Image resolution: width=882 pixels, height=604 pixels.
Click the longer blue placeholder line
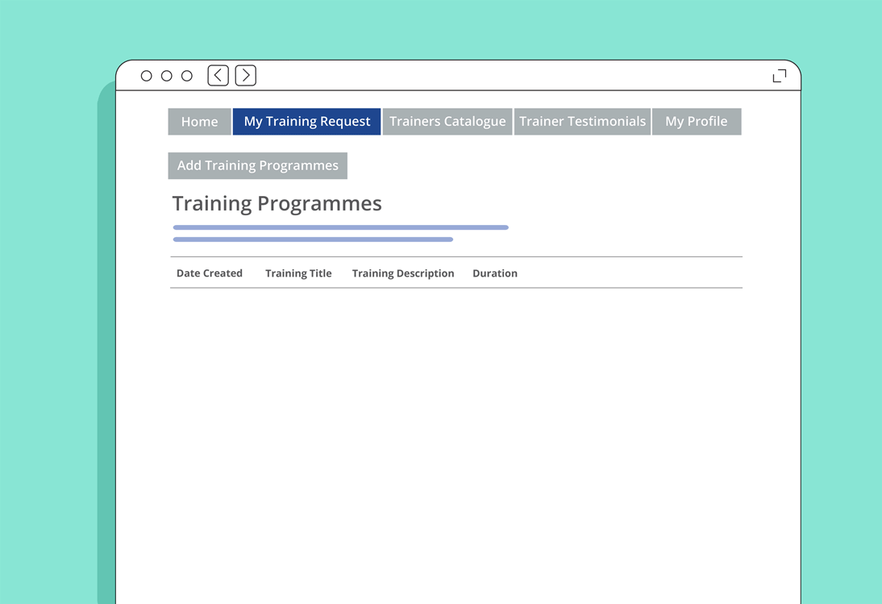(340, 227)
